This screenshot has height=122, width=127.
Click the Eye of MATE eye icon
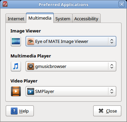point(31,41)
